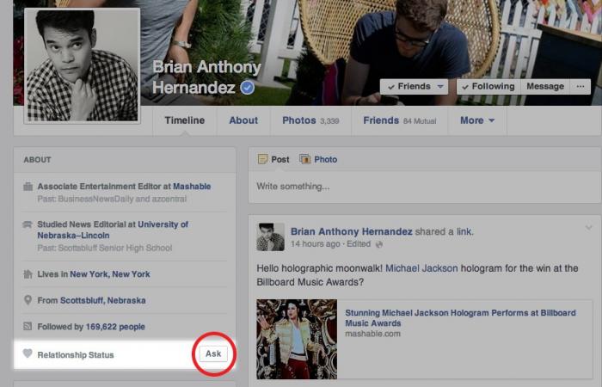The width and height of the screenshot is (602, 387).
Task: Click the Message button
Action: pyautogui.click(x=545, y=87)
